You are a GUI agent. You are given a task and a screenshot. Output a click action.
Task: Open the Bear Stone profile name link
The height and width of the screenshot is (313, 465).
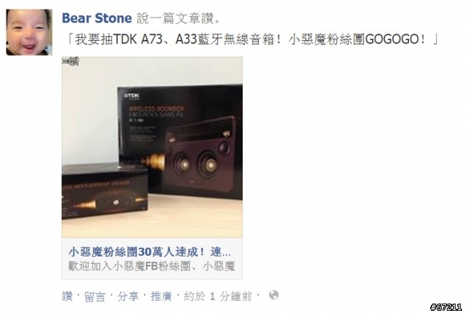[97, 18]
